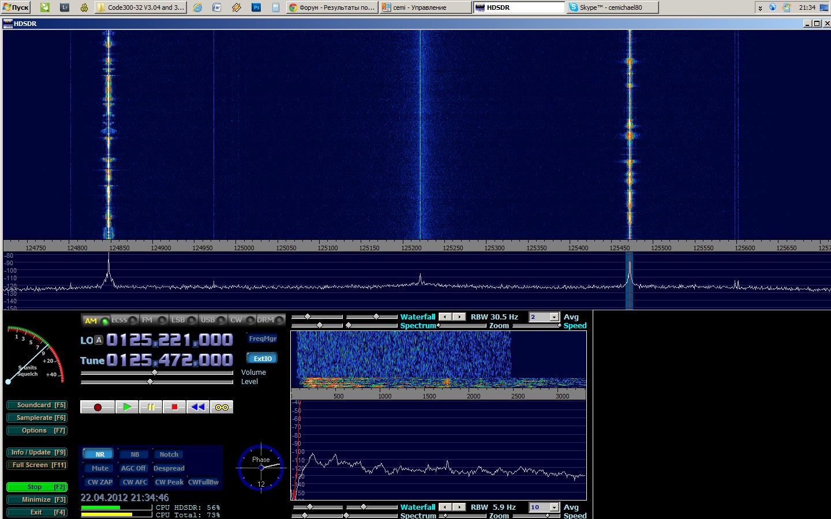Adjust the Level slider
Screen dimensions: 831x519
coord(157,382)
